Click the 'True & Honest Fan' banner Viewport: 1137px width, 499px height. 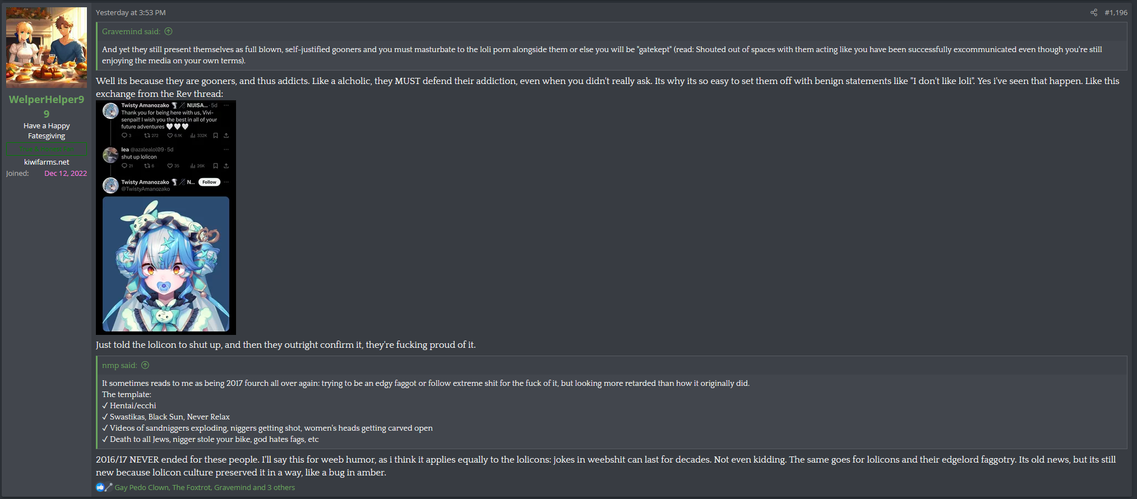tap(47, 149)
